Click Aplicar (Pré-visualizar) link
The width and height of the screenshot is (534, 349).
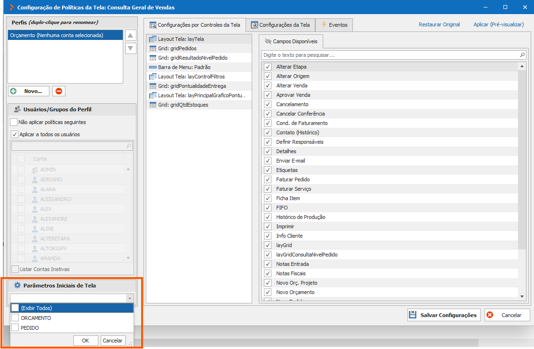click(x=499, y=24)
